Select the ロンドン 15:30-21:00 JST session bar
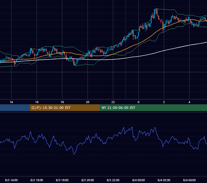207x183 pixels. (65, 108)
